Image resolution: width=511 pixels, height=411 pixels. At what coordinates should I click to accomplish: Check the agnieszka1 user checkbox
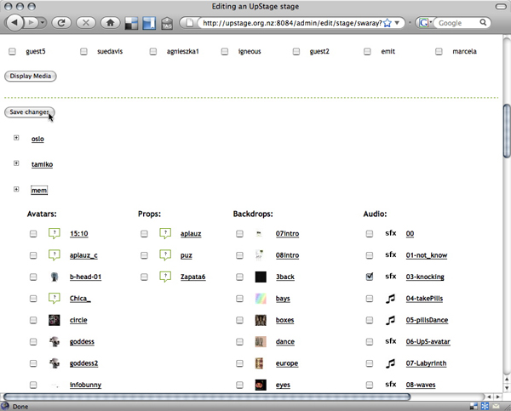point(153,51)
